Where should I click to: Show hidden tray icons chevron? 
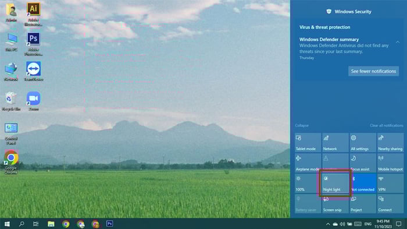point(328,224)
